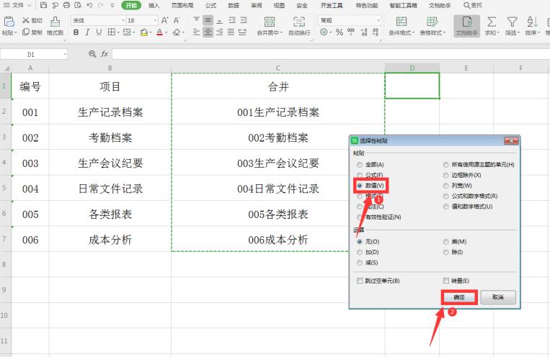Click the Wrap Text (自动换行) icon
The height and width of the screenshot is (357, 550).
pyautogui.click(x=299, y=22)
